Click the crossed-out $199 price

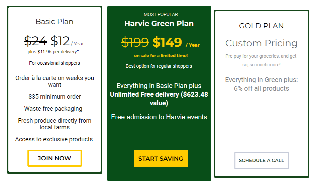click(x=135, y=42)
